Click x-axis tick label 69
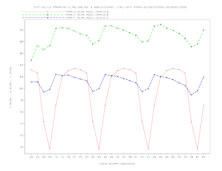222x171 pixels. point(173,157)
